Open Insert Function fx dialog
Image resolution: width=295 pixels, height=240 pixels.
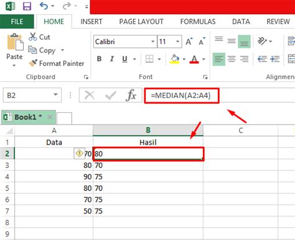point(131,95)
